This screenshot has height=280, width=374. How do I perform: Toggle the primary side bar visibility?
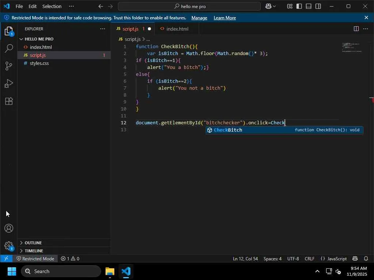pos(299,6)
